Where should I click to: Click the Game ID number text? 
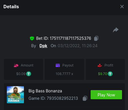(x=62, y=98)
